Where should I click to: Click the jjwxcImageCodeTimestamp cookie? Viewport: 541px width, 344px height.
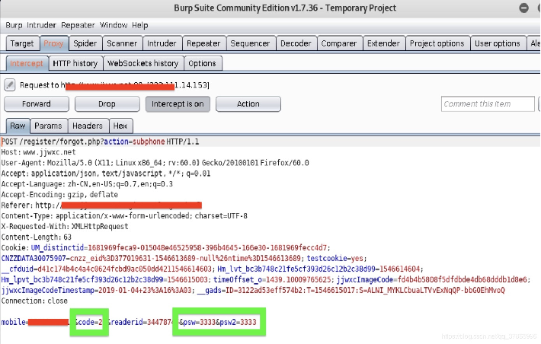tap(96, 290)
